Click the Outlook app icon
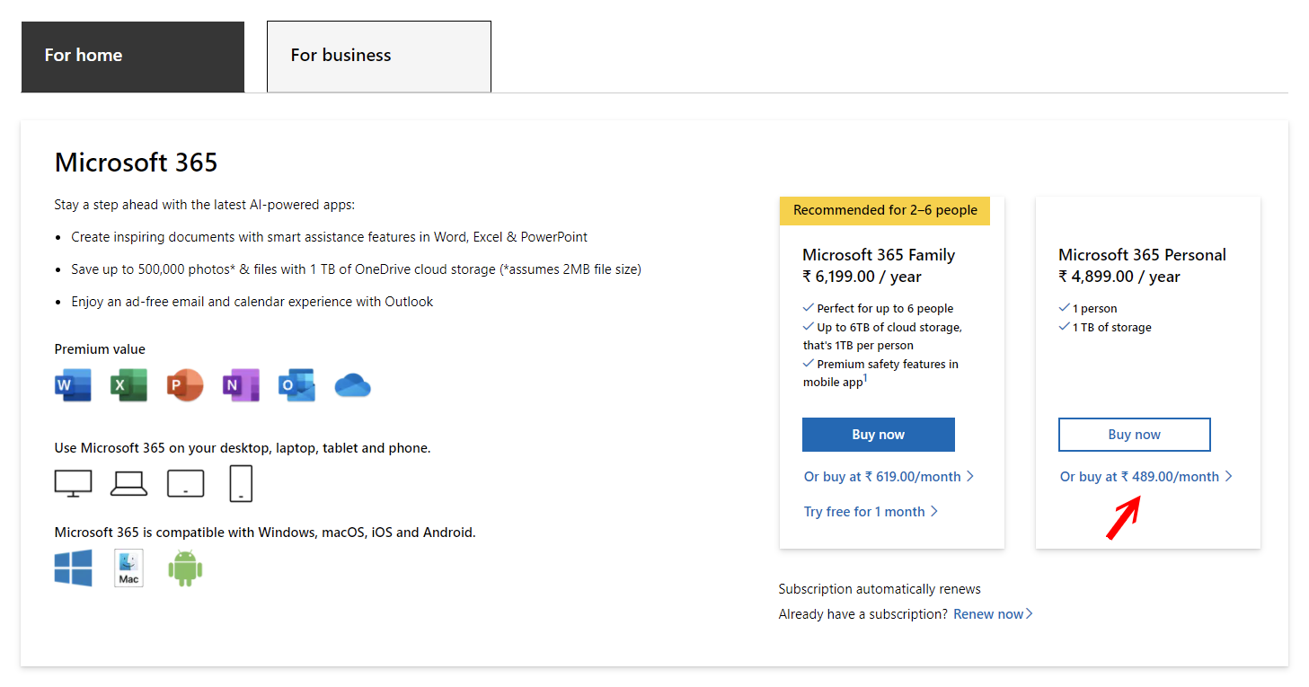 coord(296,385)
